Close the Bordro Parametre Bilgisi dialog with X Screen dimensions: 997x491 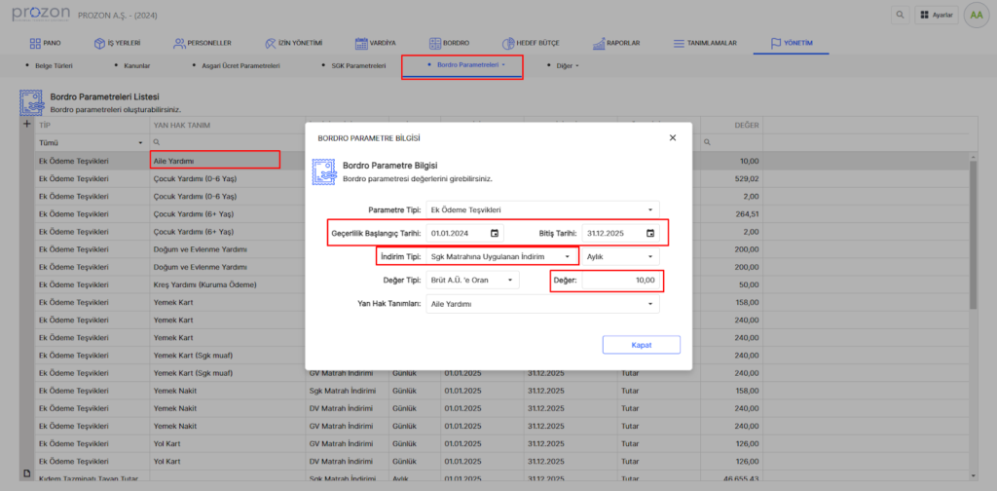672,138
